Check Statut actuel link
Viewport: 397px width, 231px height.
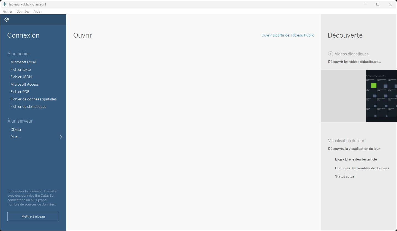[345, 176]
